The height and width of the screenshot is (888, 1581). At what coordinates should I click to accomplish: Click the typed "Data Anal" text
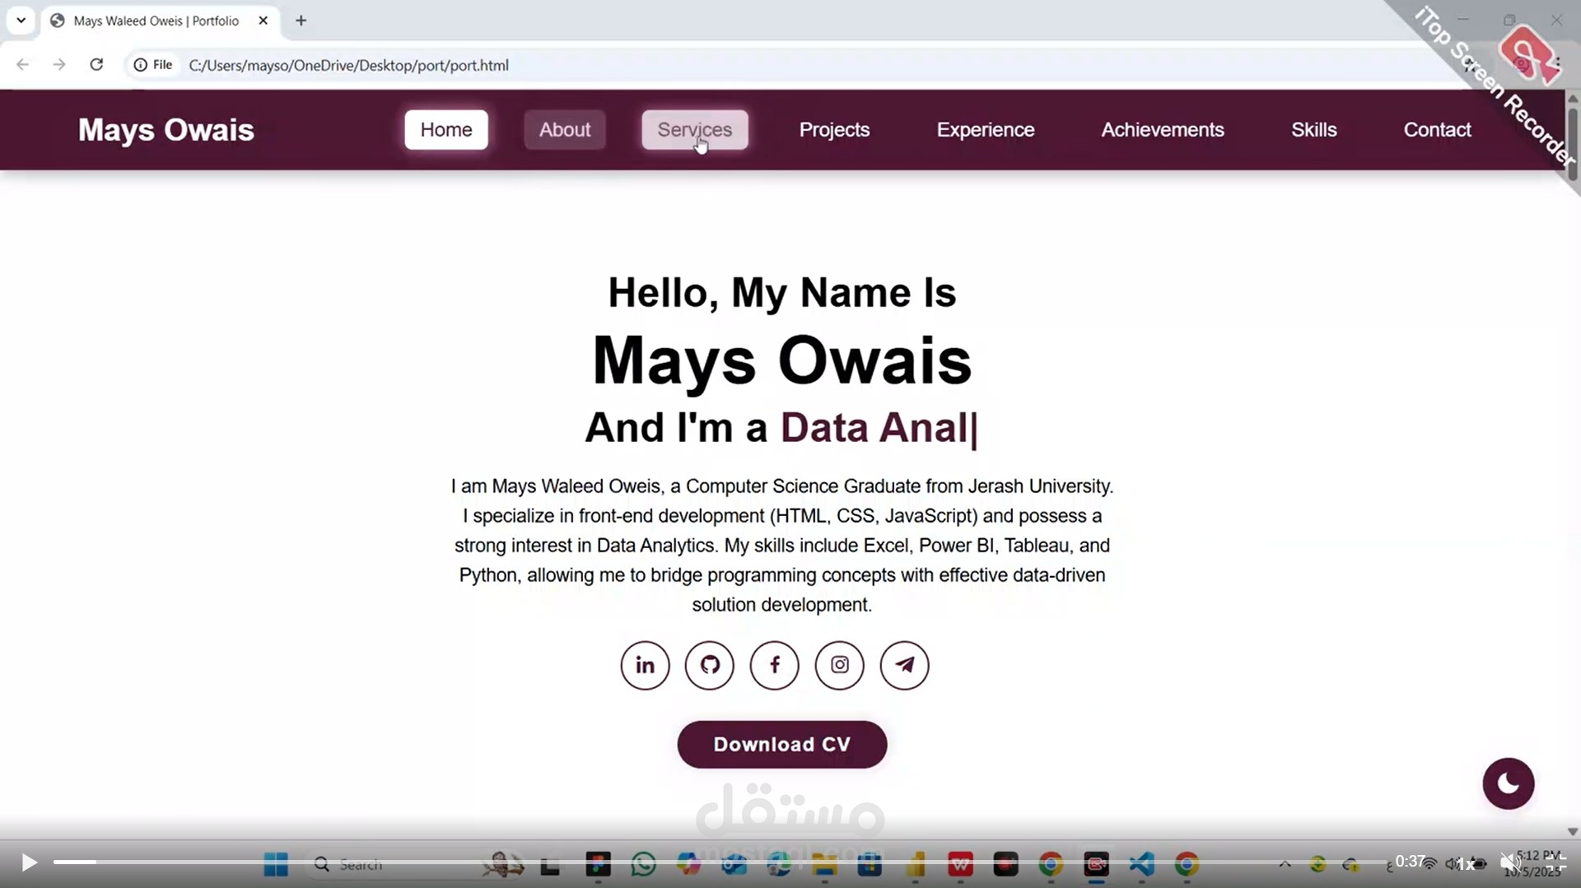click(874, 428)
